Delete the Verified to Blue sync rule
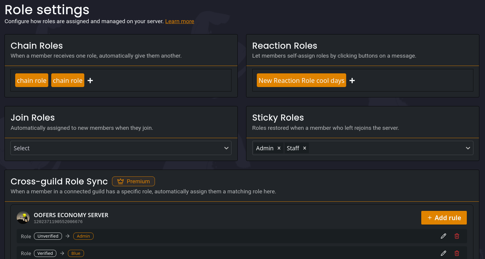 (457, 253)
